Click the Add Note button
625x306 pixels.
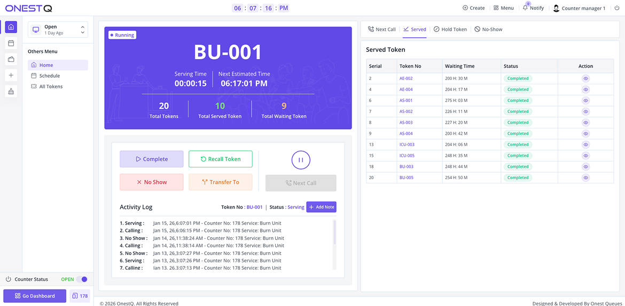point(321,207)
